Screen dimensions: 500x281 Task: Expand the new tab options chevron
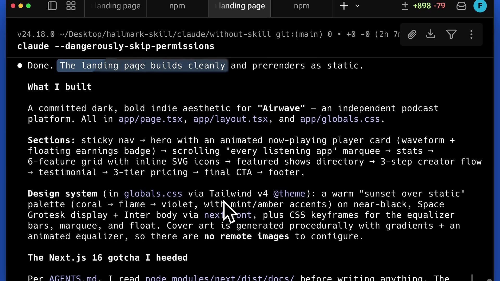pos(357,6)
